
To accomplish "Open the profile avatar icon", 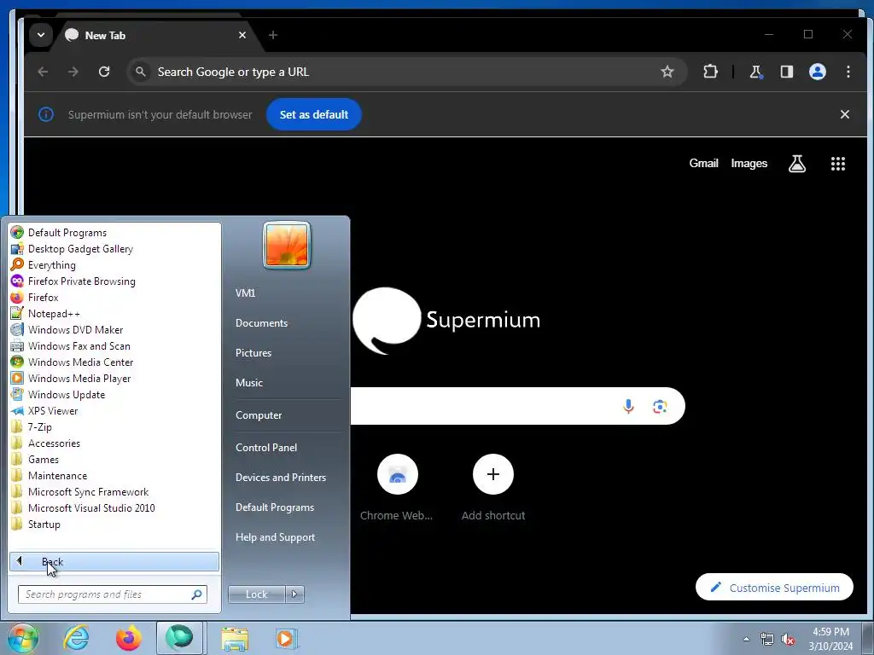I will click(x=817, y=72).
